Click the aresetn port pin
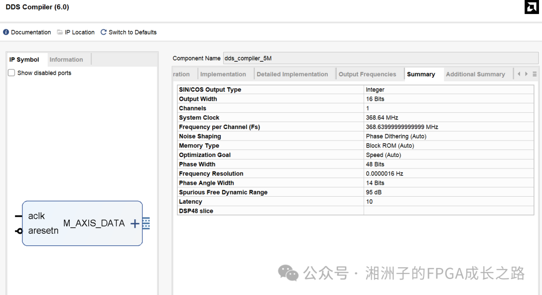This screenshot has height=295, width=542. (19, 231)
